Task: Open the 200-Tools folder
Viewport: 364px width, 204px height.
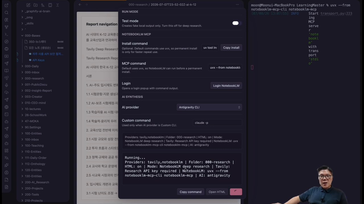Action: [x=32, y=194]
